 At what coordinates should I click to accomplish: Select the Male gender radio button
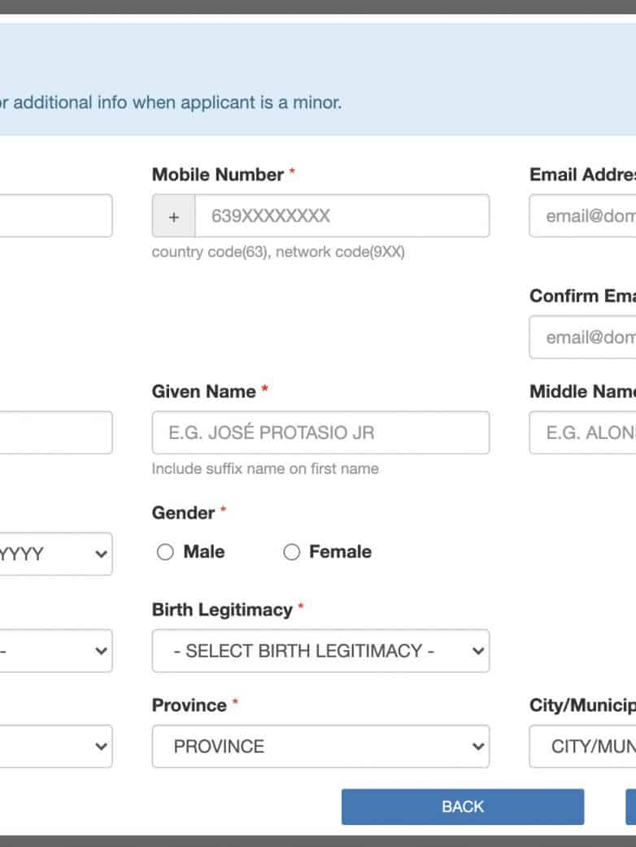click(x=166, y=553)
